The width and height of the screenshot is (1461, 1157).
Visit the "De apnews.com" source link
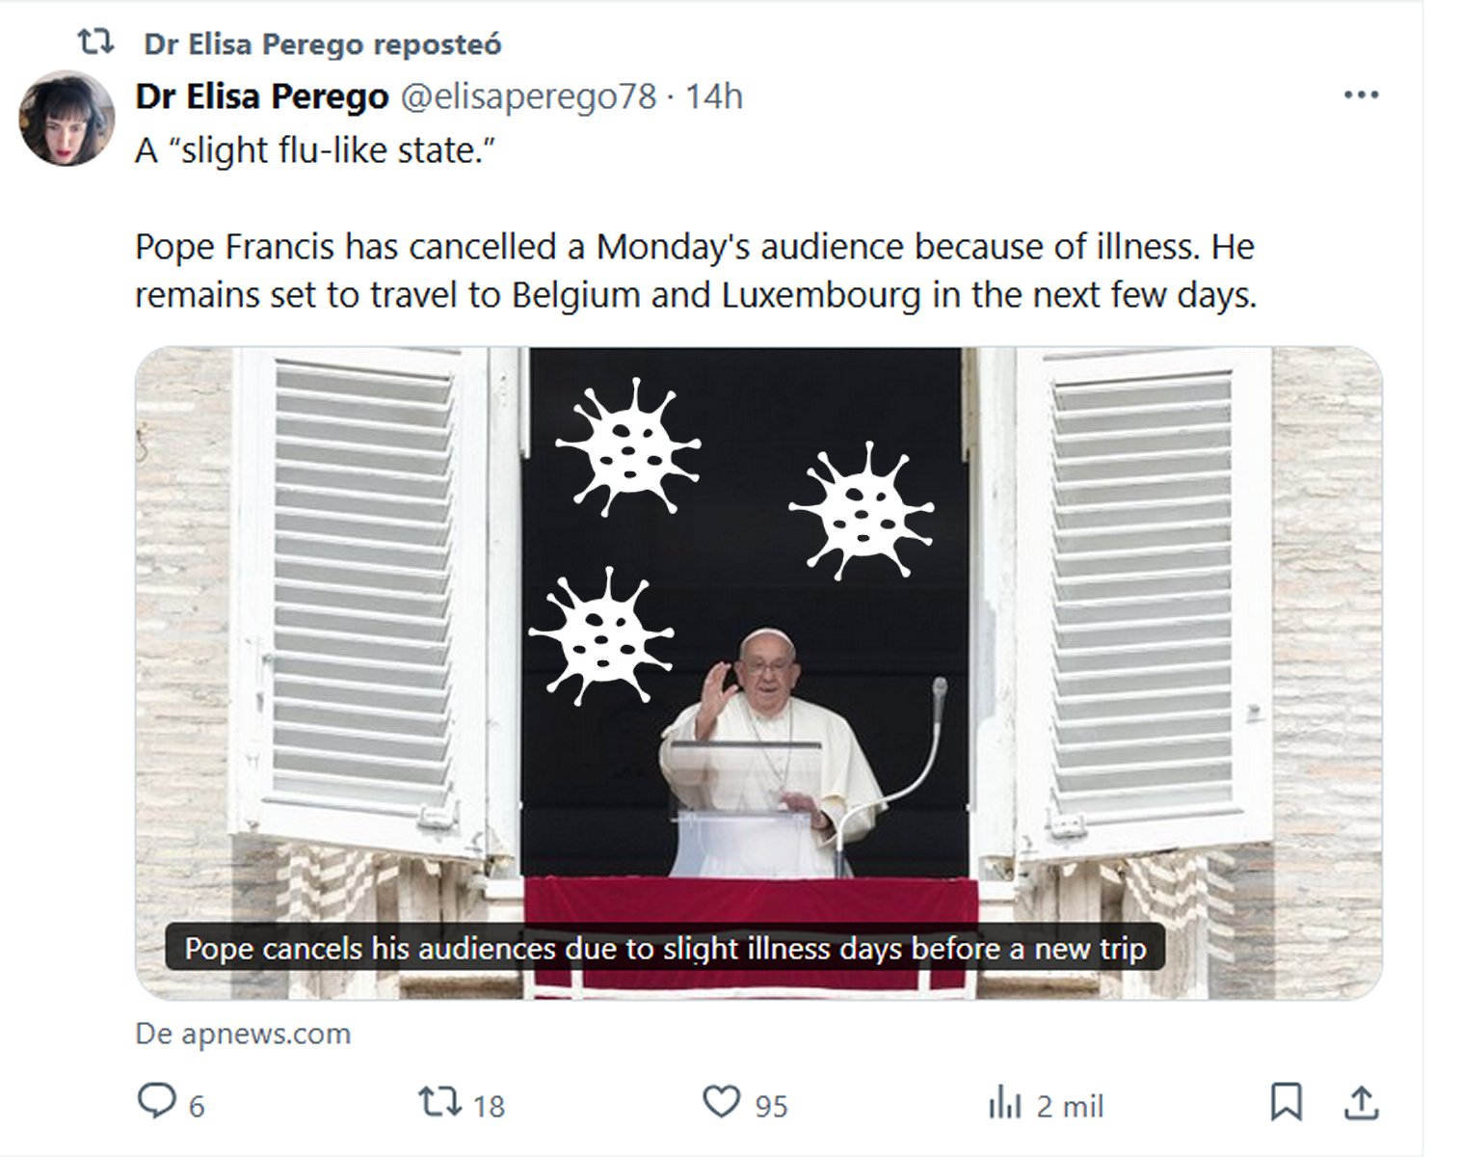(x=243, y=1034)
